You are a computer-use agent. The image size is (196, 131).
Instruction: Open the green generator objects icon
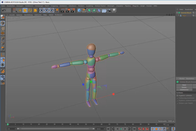[x=89, y=10]
